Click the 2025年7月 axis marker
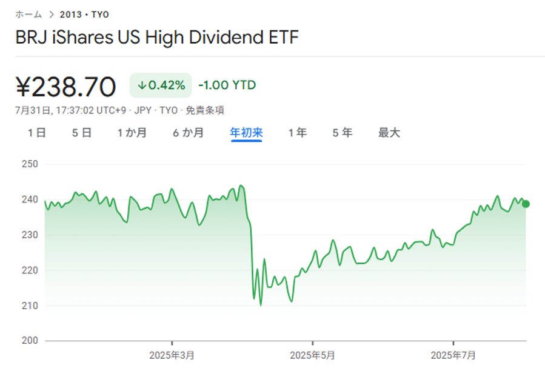 (453, 355)
